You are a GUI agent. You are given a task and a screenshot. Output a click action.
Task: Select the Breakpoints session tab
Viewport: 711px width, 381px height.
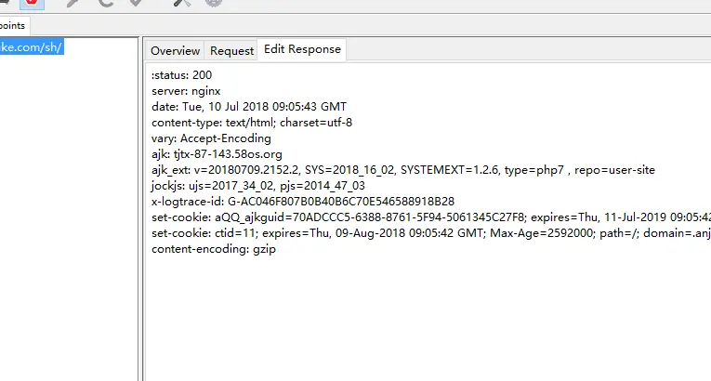15,25
